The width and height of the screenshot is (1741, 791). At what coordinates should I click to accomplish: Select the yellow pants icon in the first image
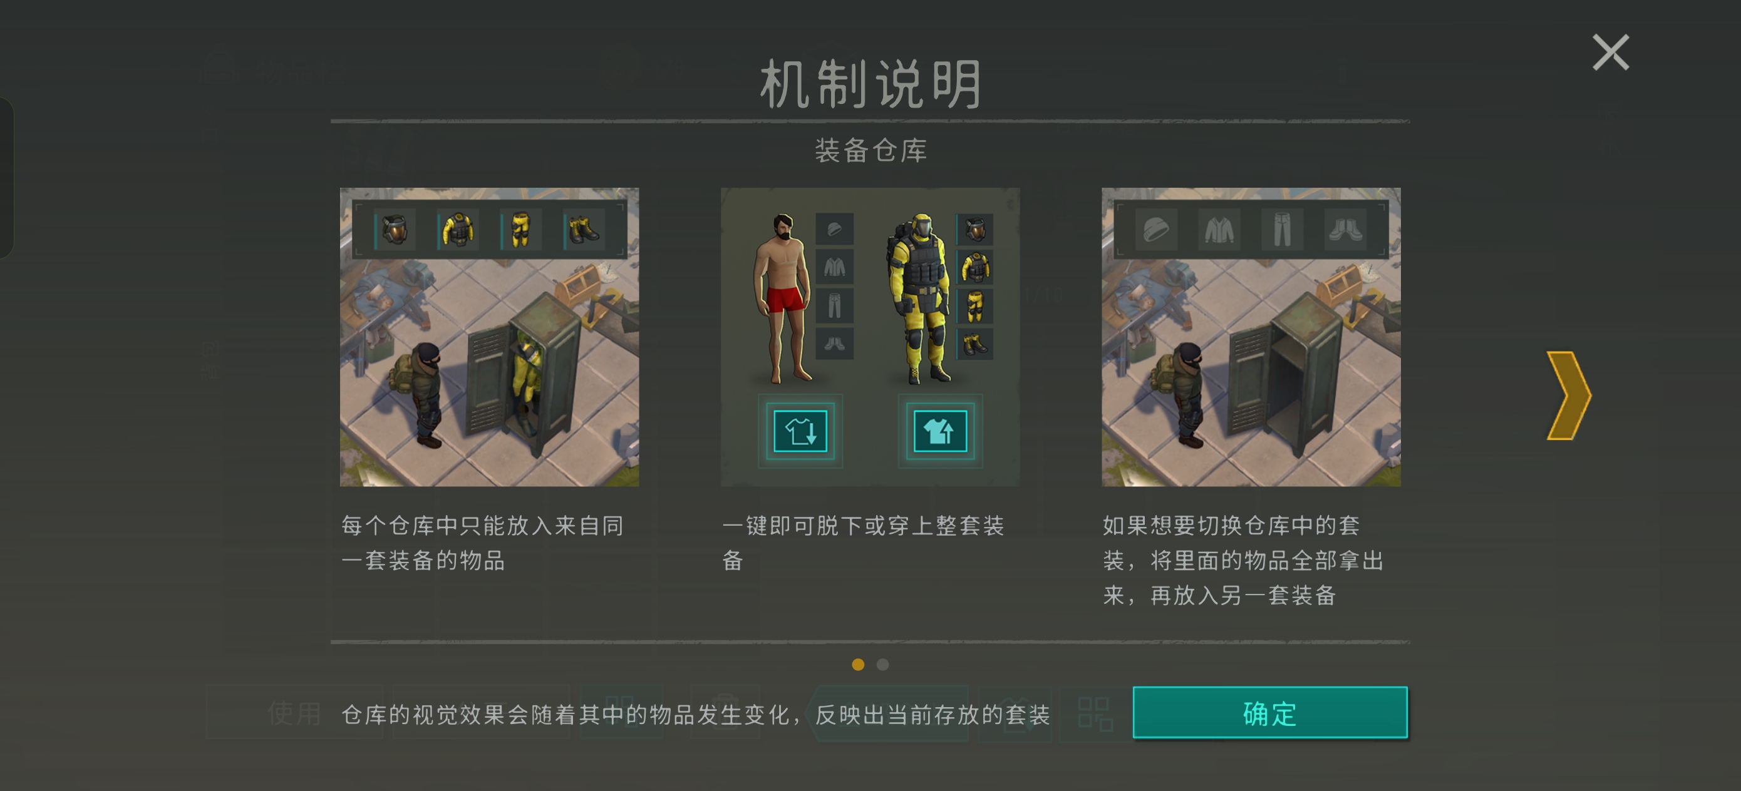520,230
